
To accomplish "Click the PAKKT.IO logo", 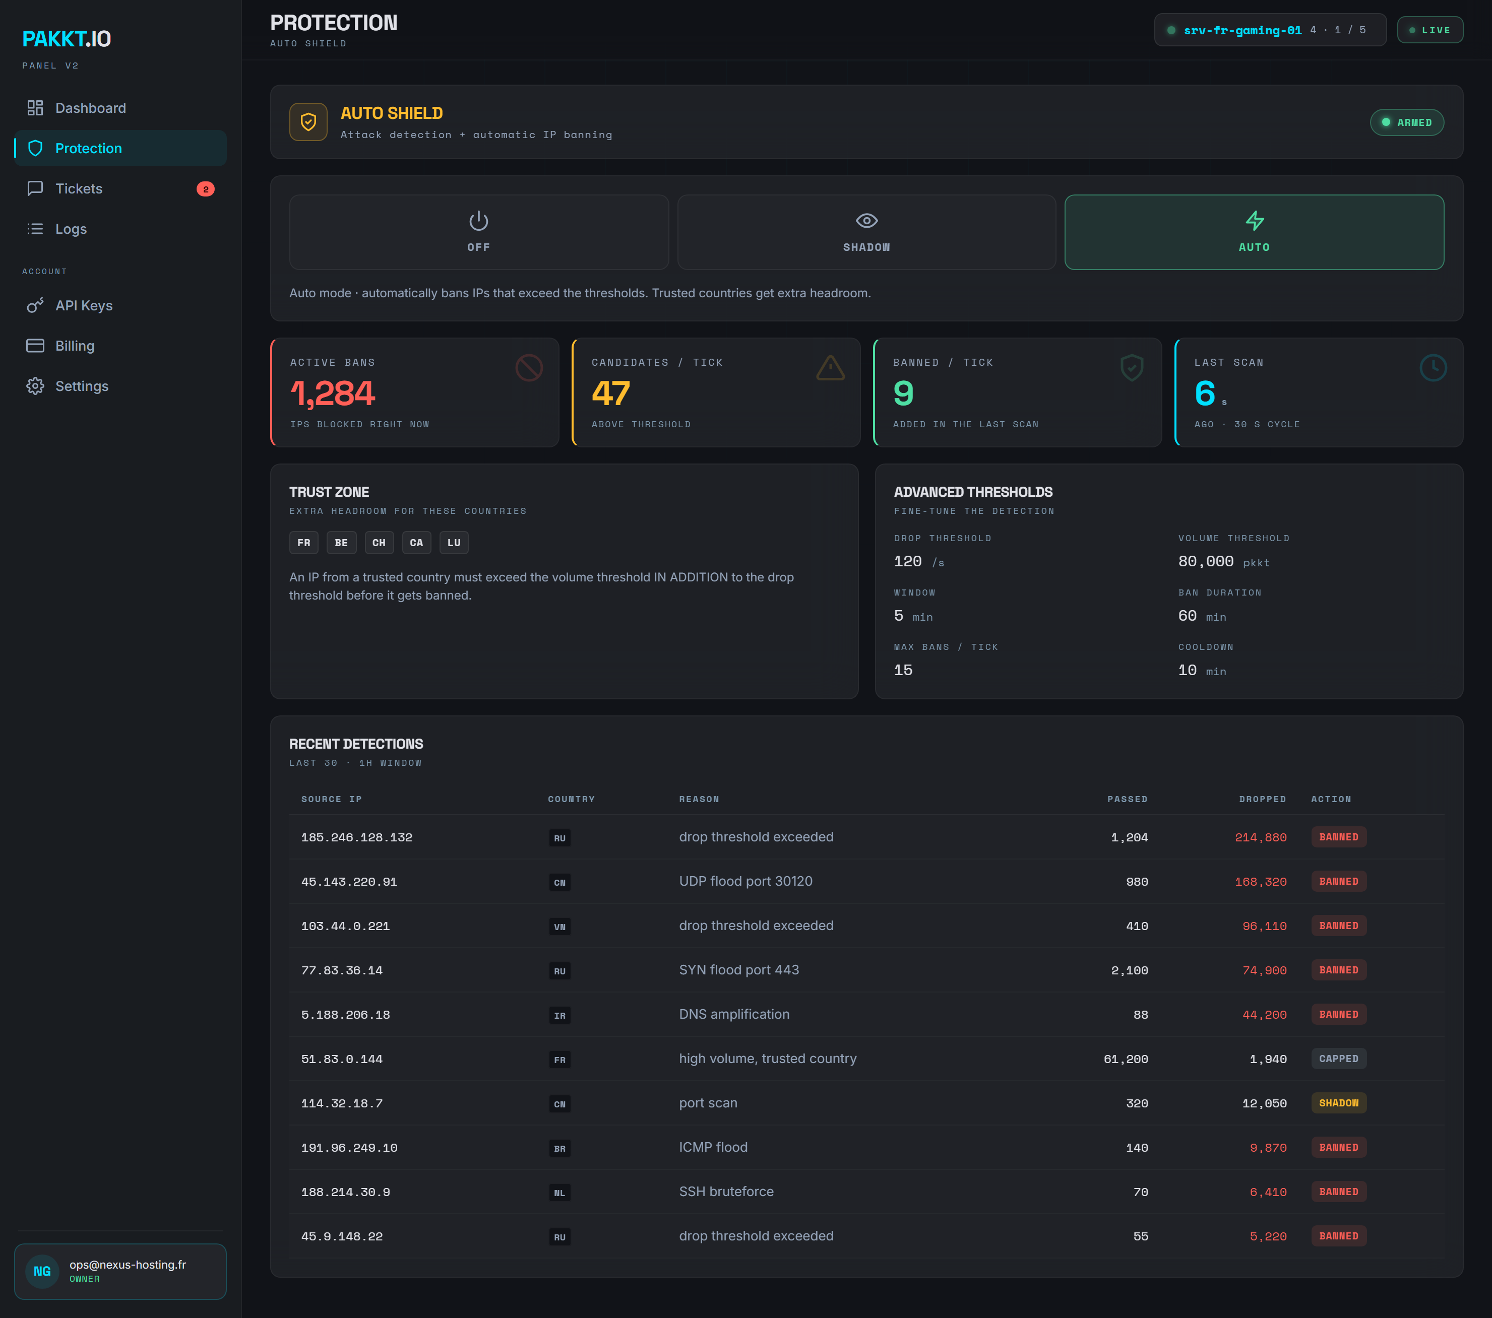I will click(67, 39).
